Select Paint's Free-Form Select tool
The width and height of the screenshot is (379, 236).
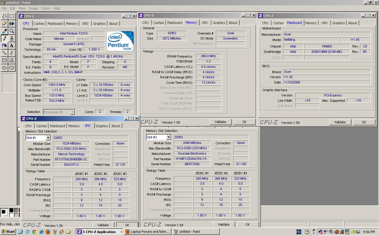click(4, 16)
